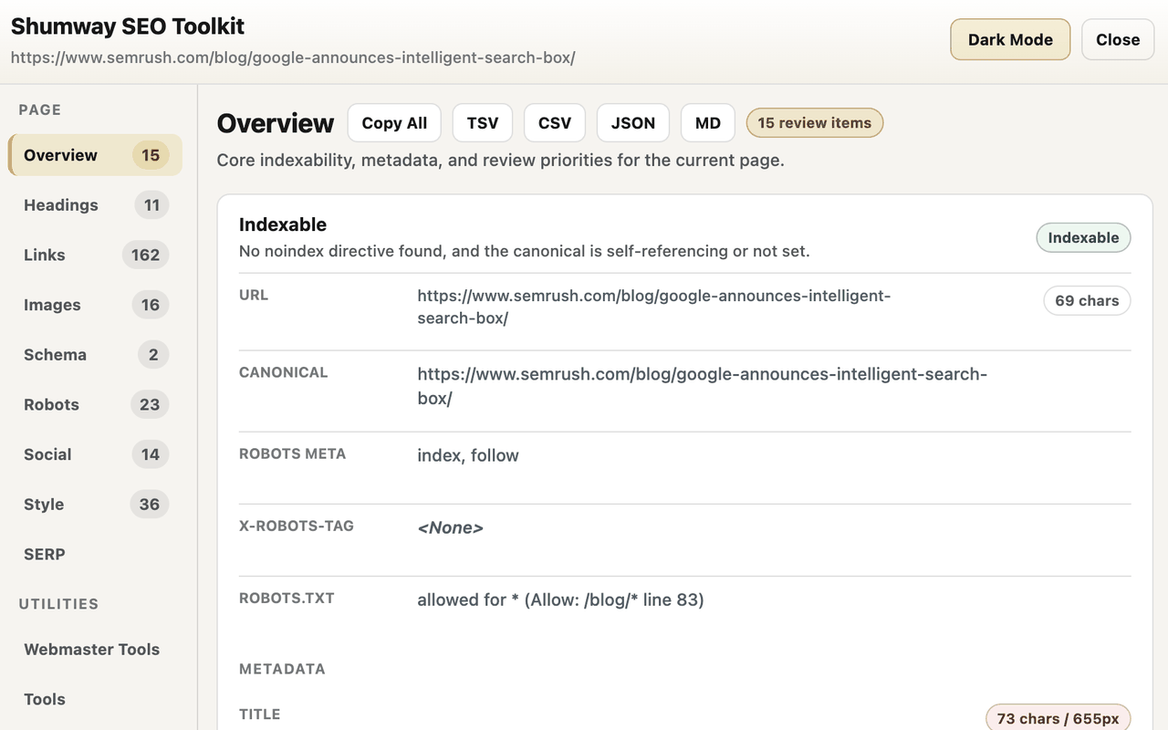Click the X-ROBOTS-TAG row label
Image resolution: width=1168 pixels, height=730 pixels.
[297, 526]
